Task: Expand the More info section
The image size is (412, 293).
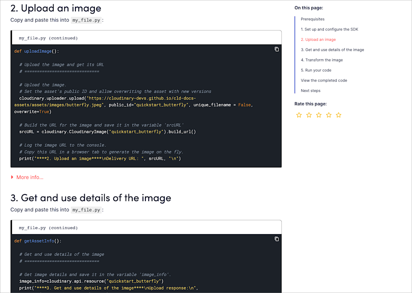Action: (27, 177)
